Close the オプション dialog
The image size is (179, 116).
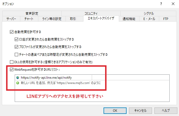click(x=173, y=4)
